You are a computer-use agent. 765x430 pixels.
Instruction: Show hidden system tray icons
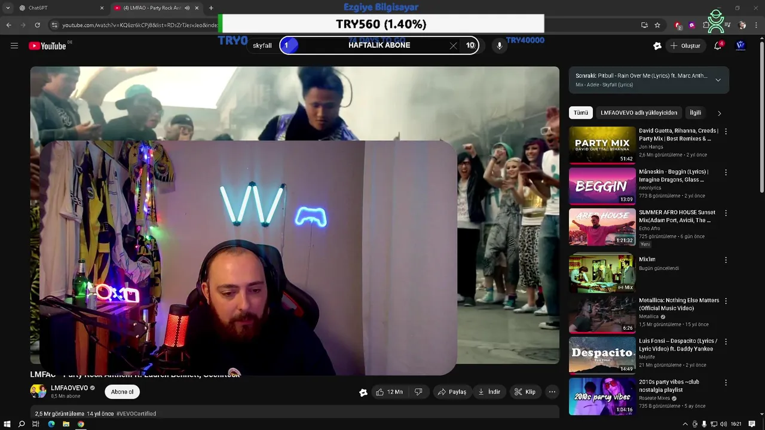point(685,424)
